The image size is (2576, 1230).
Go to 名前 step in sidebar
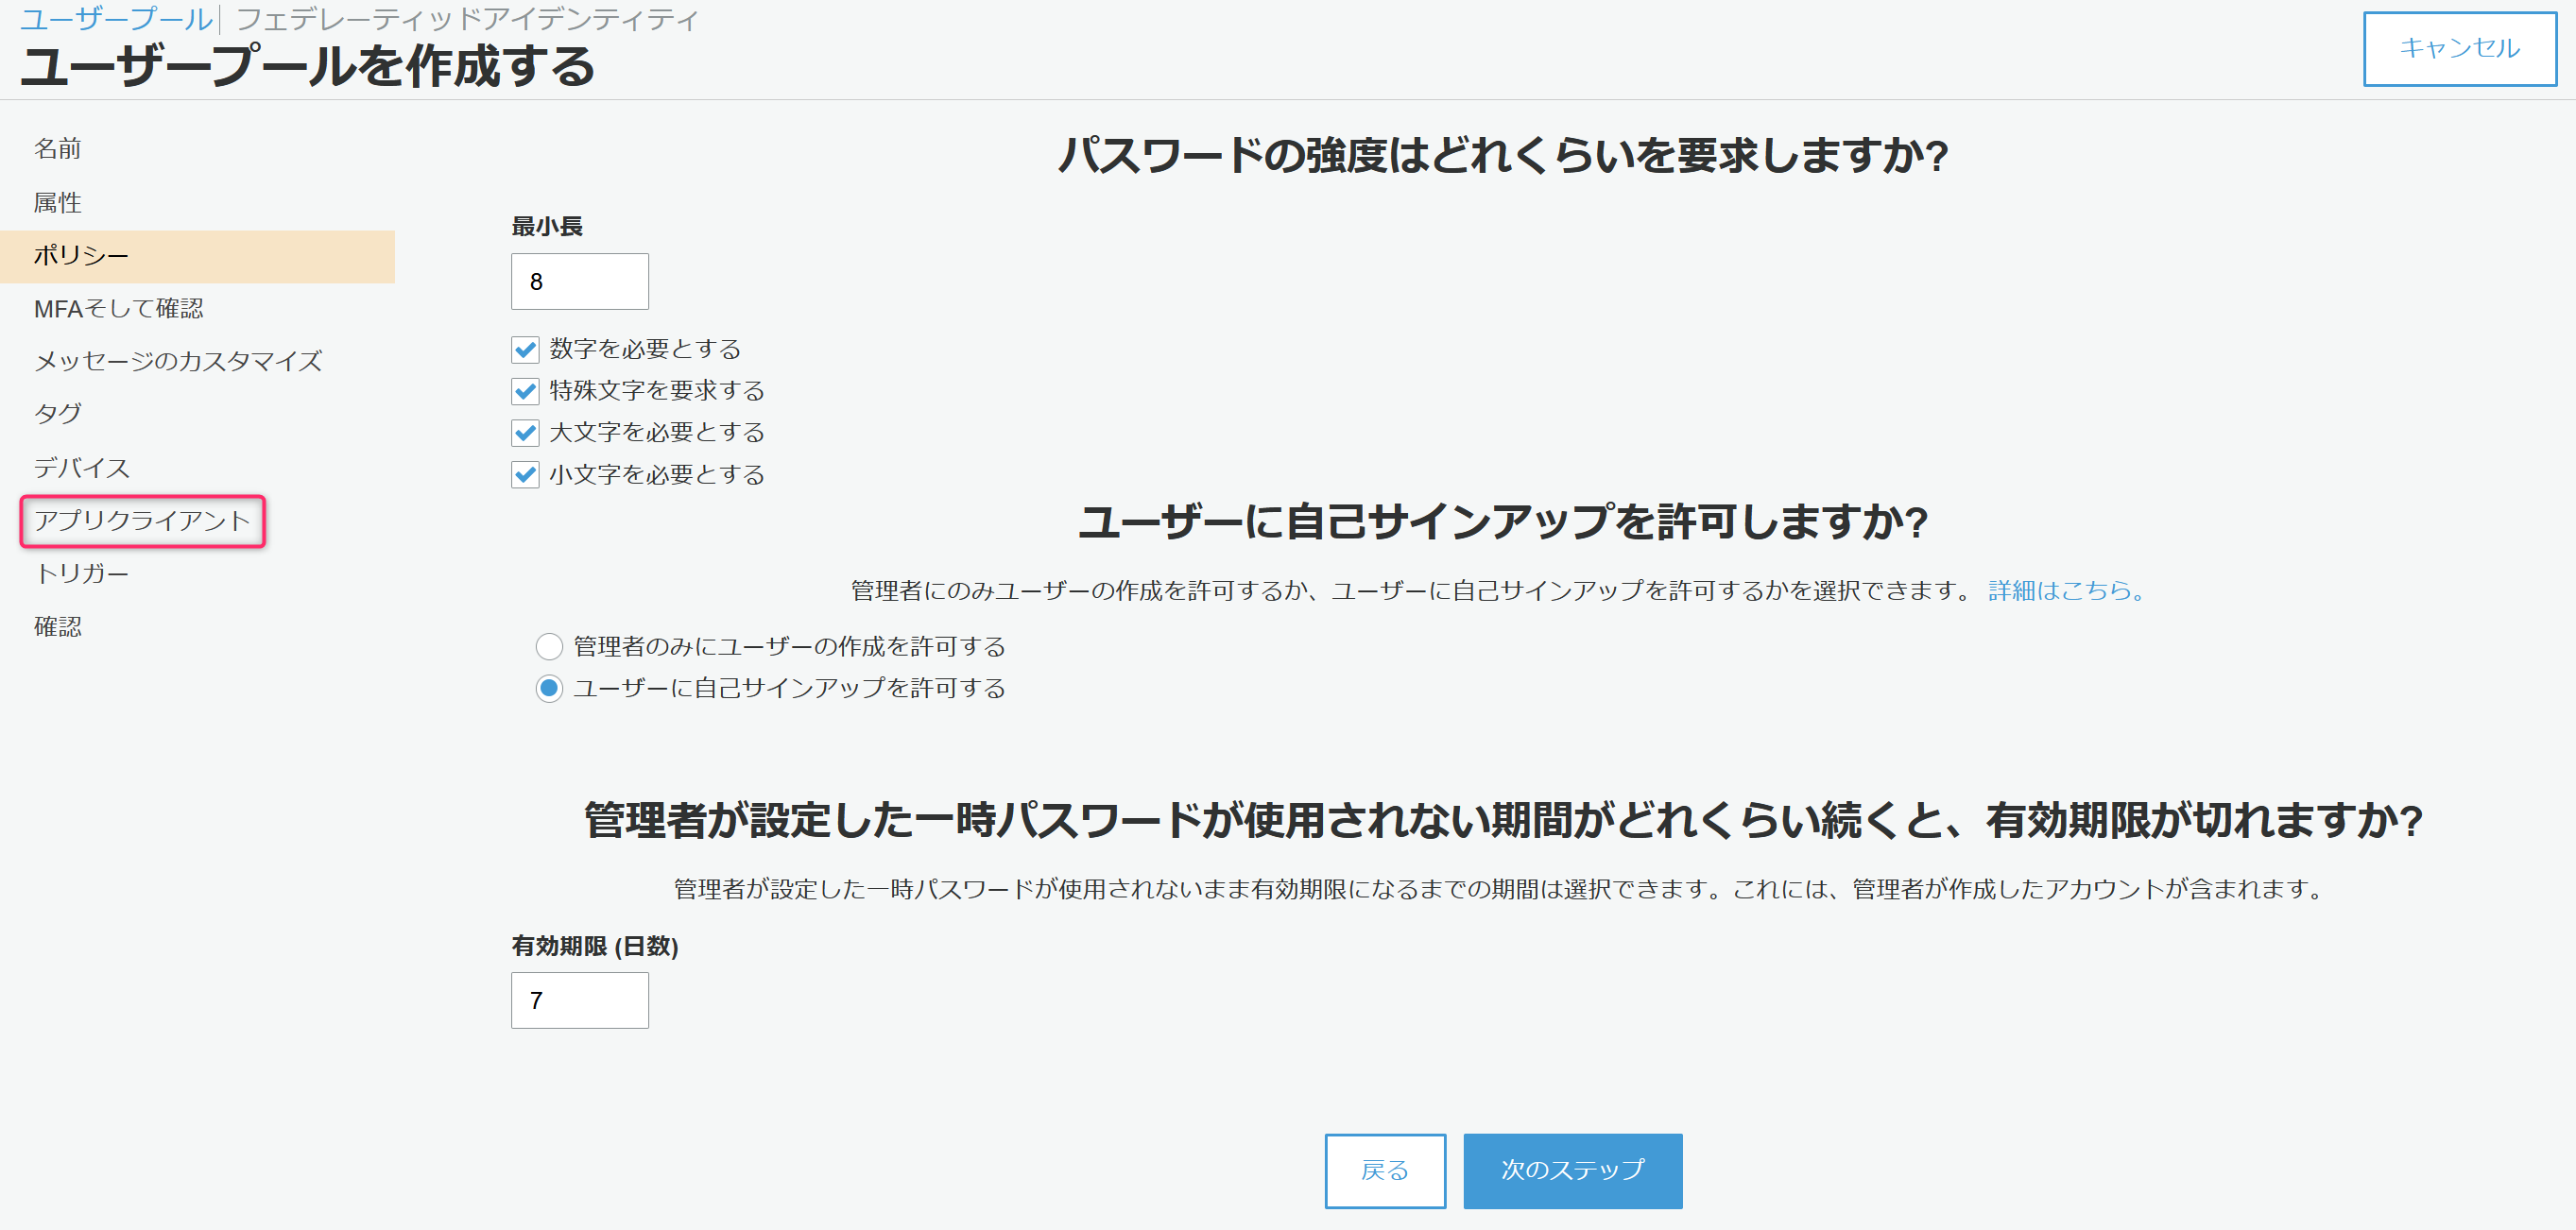coord(58,149)
